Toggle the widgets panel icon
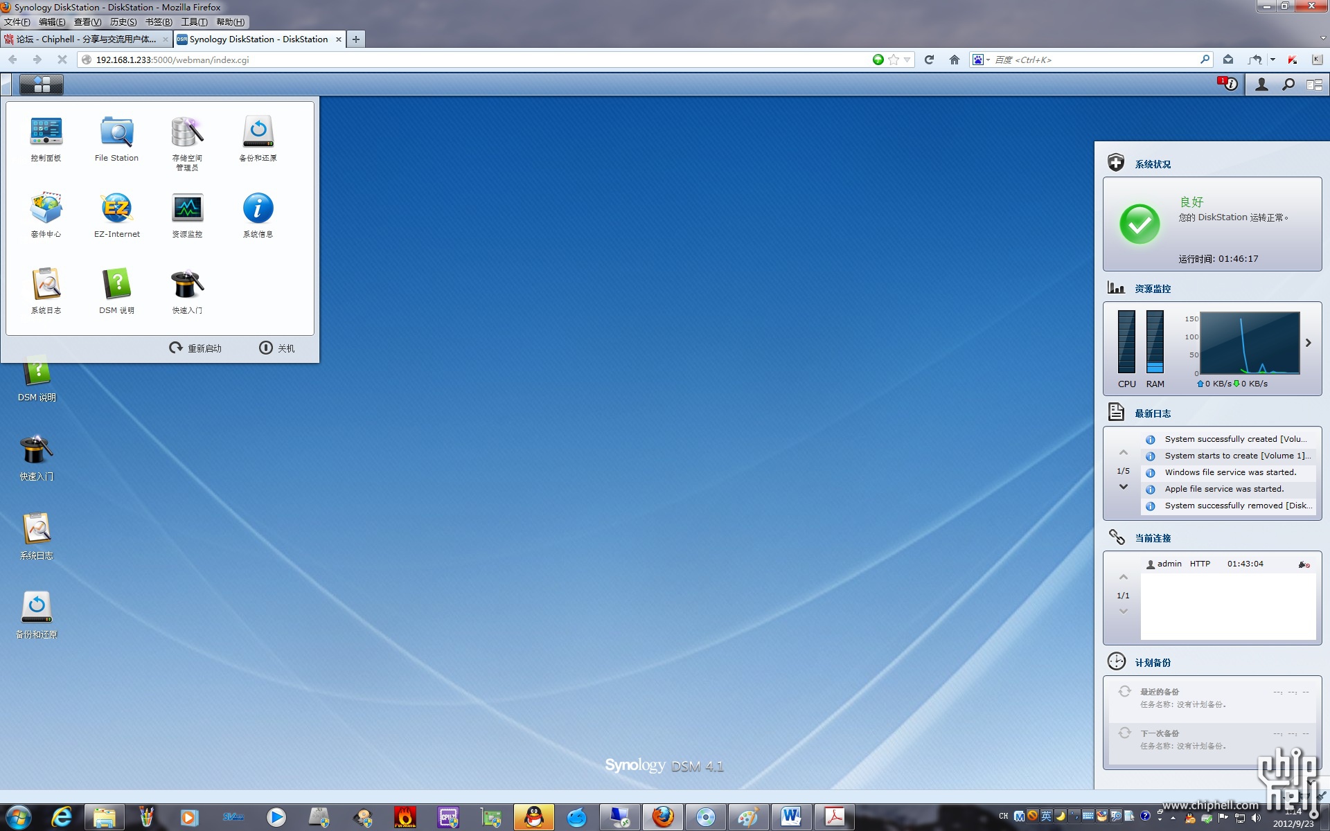 (x=1314, y=84)
